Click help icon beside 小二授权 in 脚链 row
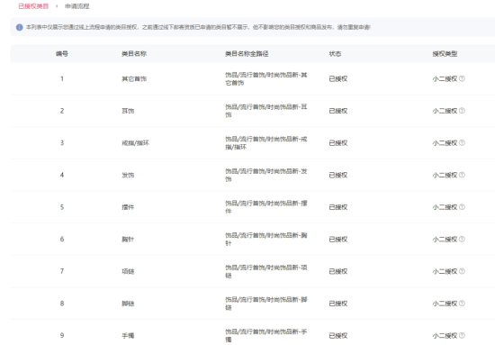The height and width of the screenshot is (345, 495). click(x=462, y=304)
